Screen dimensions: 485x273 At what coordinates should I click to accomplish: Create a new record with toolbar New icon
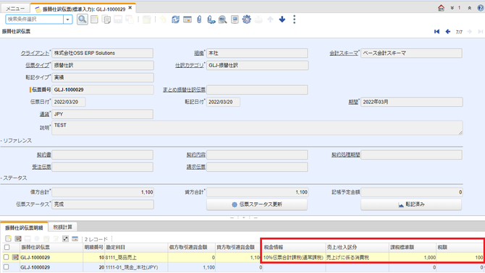pyautogui.click(x=94, y=19)
